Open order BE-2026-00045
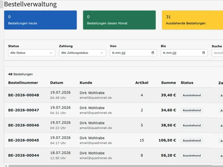Image resolution: width=223 pixels, height=167 pixels. (x=23, y=140)
